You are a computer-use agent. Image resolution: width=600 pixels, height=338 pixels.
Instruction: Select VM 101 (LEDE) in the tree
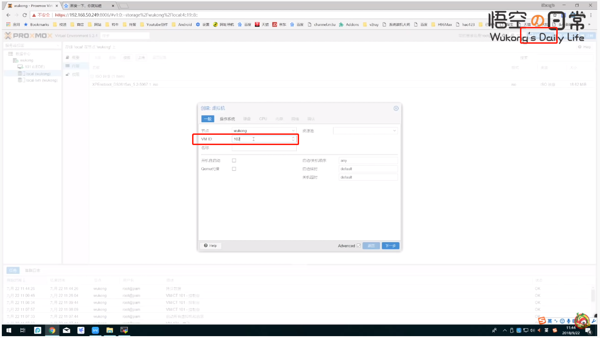point(31,67)
